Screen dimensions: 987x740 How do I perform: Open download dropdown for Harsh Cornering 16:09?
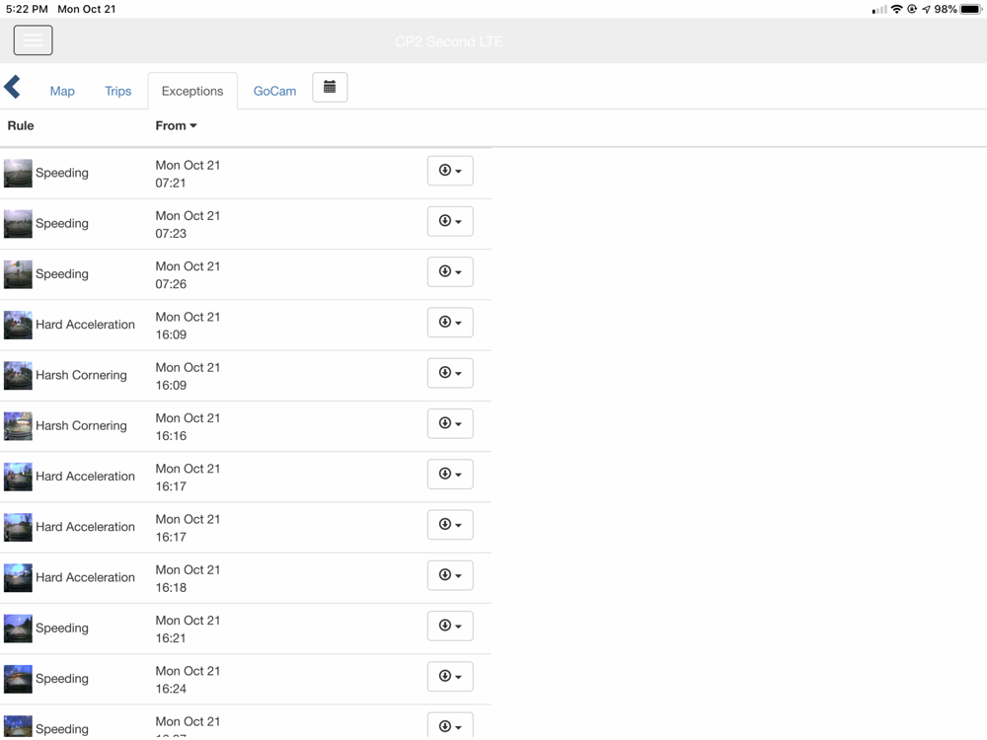(450, 373)
